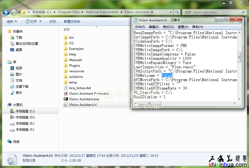This screenshot has height=168, width=249.
Task: Select the Manuals folder icon
Action: click(x=66, y=60)
